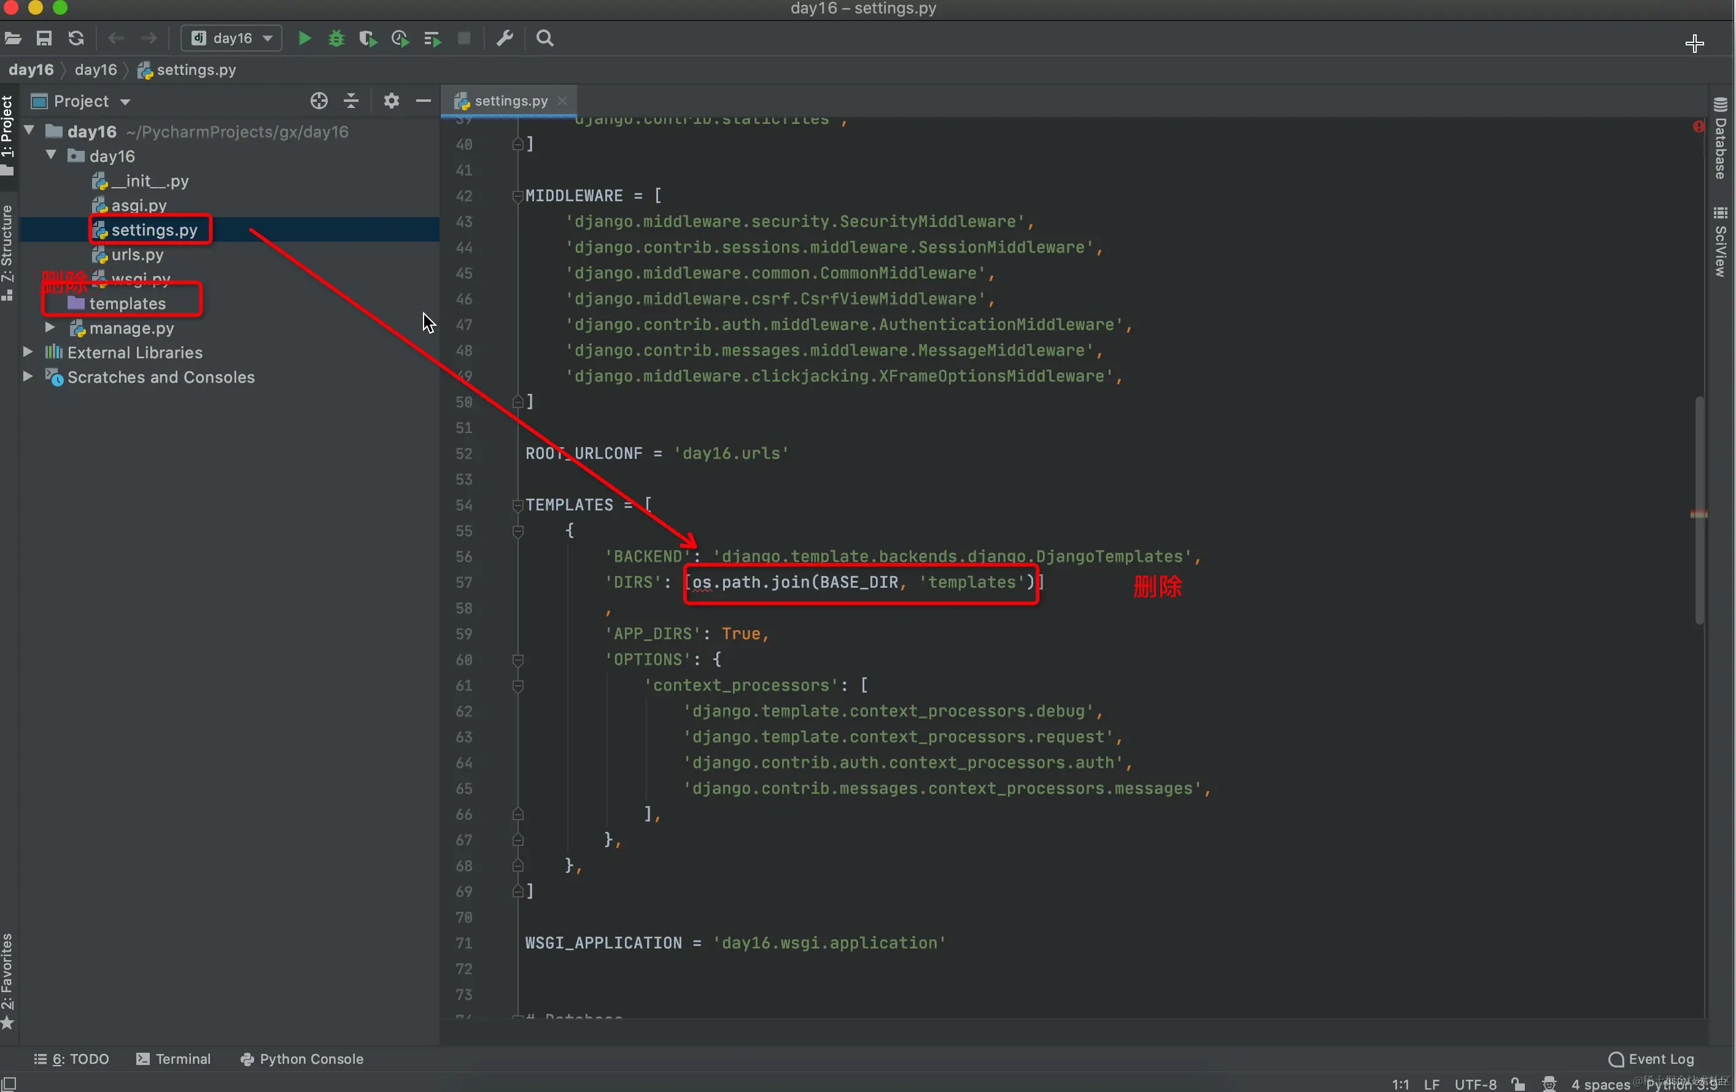The height and width of the screenshot is (1092, 1736).
Task: Click the green Run button
Action: [x=304, y=38]
